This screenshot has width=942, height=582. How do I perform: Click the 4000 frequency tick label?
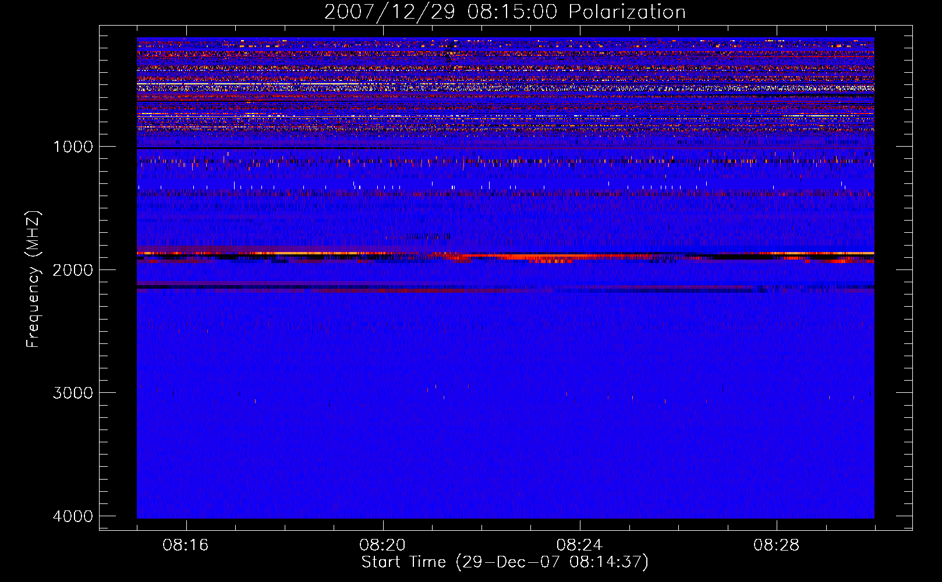tap(73, 516)
